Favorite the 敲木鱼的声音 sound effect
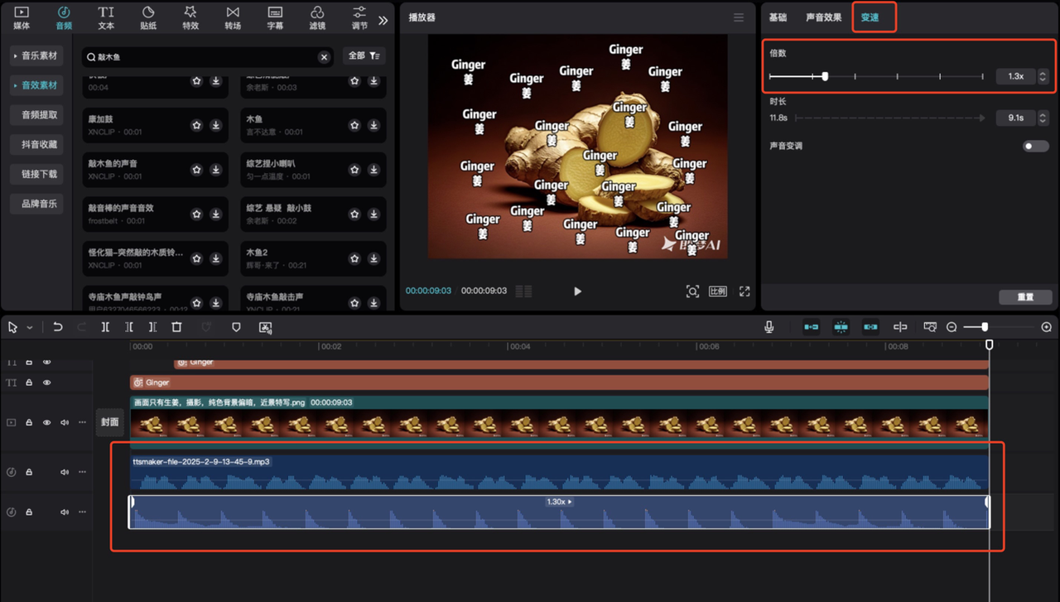The image size is (1060, 602). click(x=196, y=170)
